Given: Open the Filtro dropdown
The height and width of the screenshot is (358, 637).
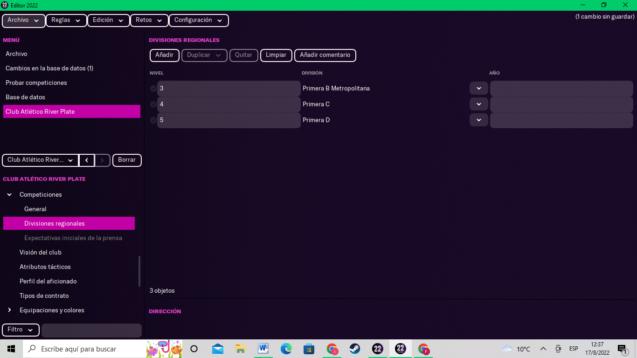Looking at the screenshot, I should pos(21,330).
